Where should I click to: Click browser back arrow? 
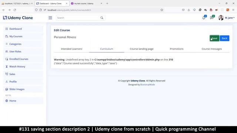4,10
